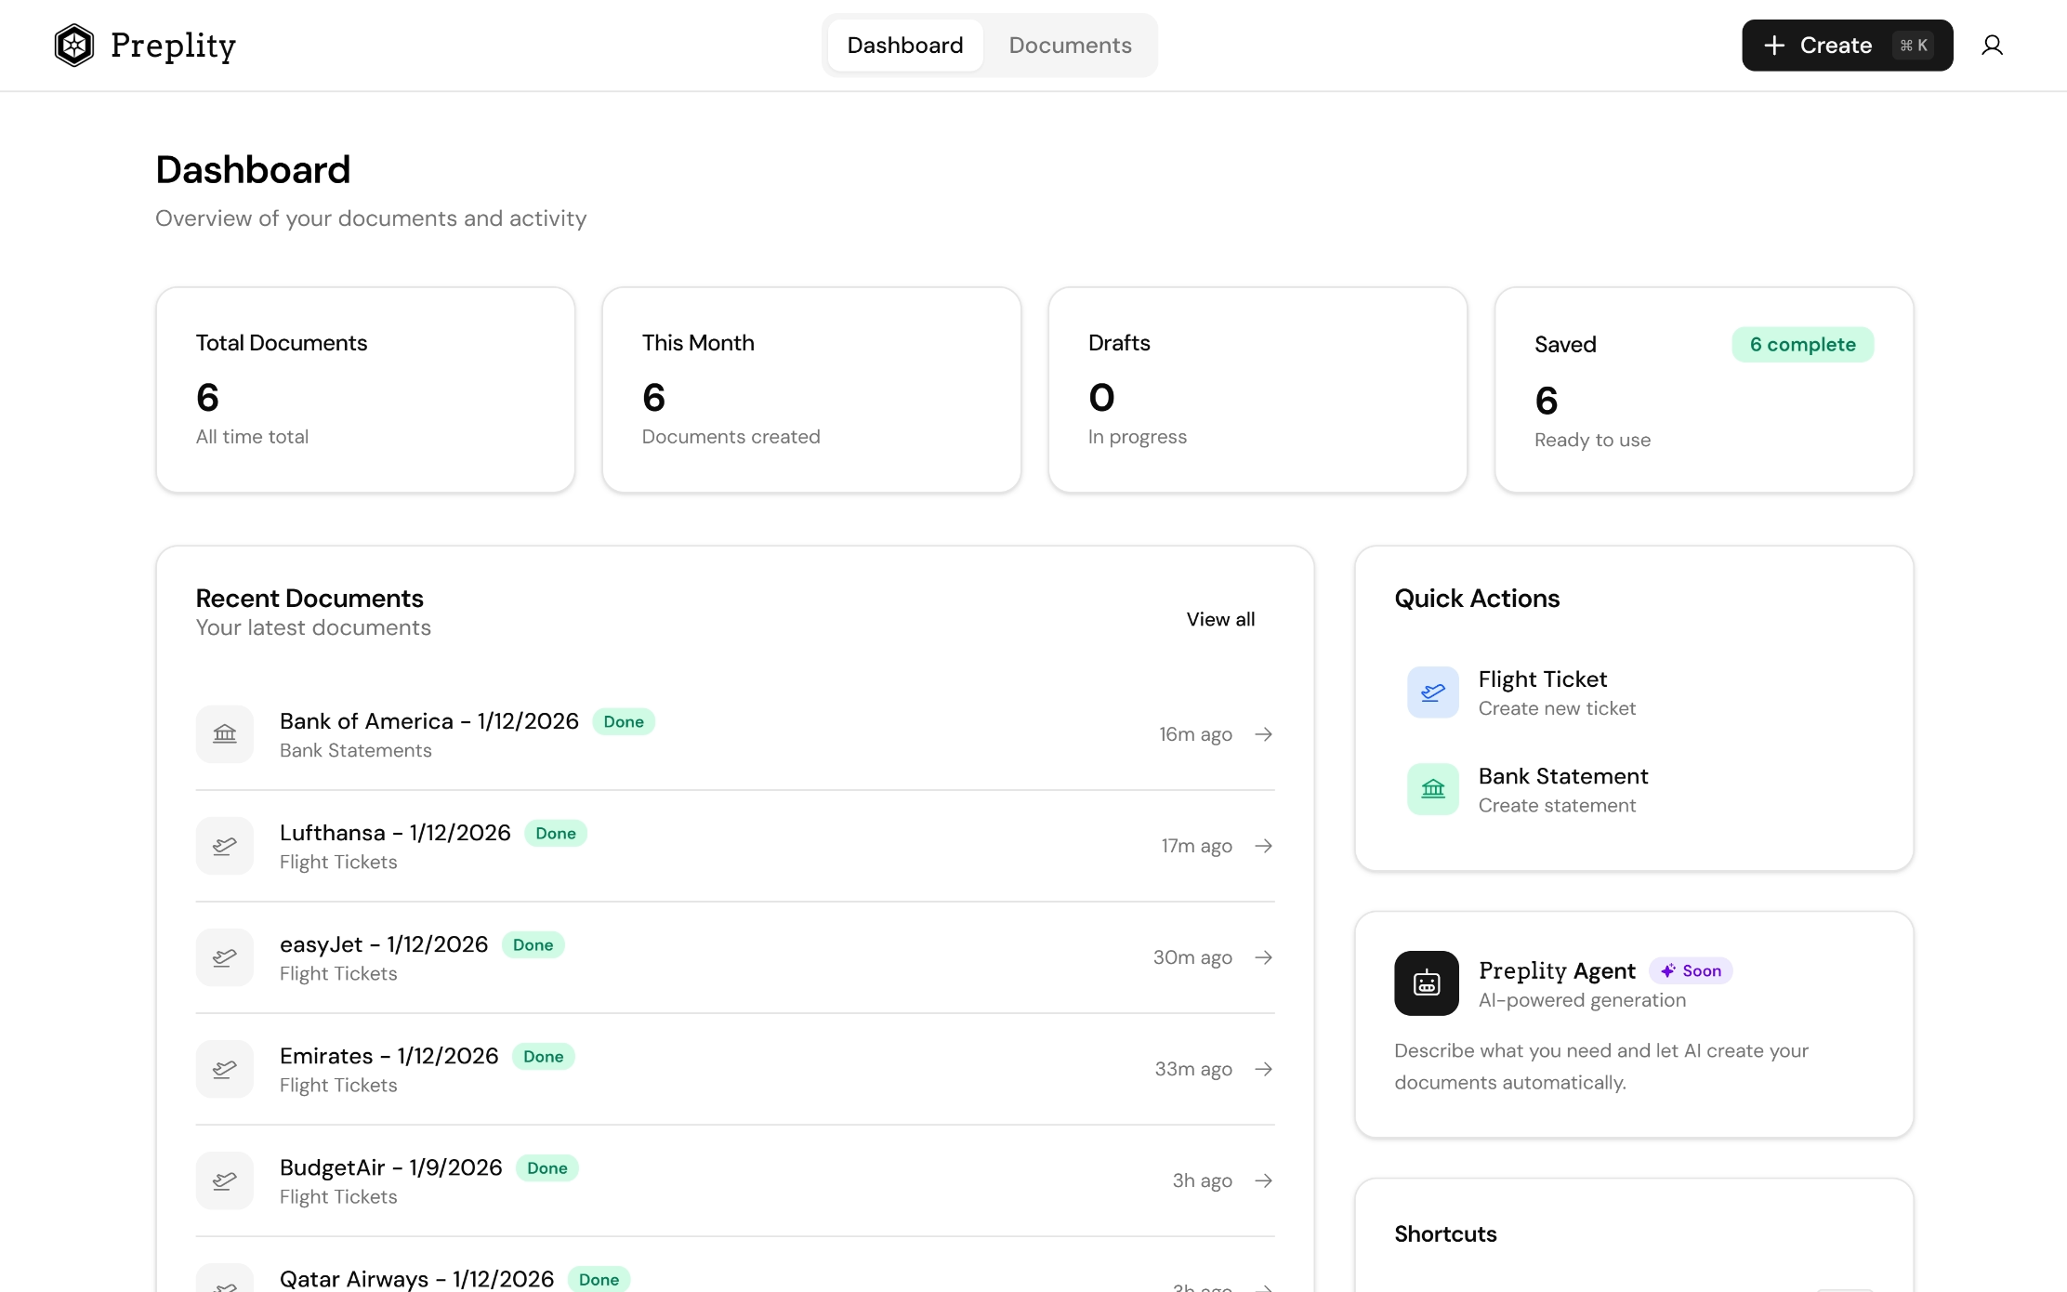Open the Bank of America document arrow

coord(1263,733)
